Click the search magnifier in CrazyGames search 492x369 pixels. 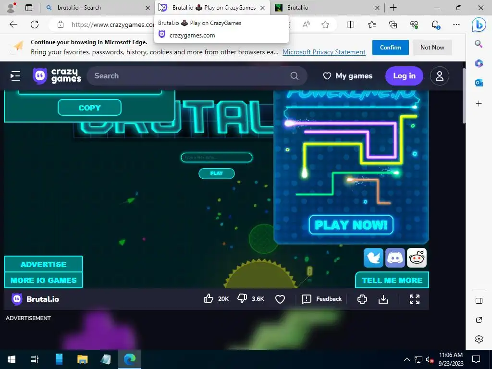point(295,76)
